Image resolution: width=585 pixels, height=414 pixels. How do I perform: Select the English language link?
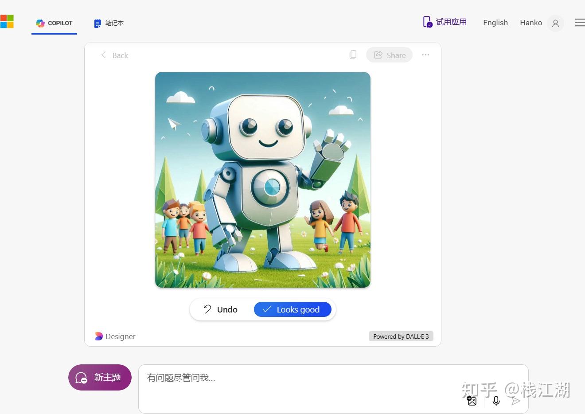495,23
